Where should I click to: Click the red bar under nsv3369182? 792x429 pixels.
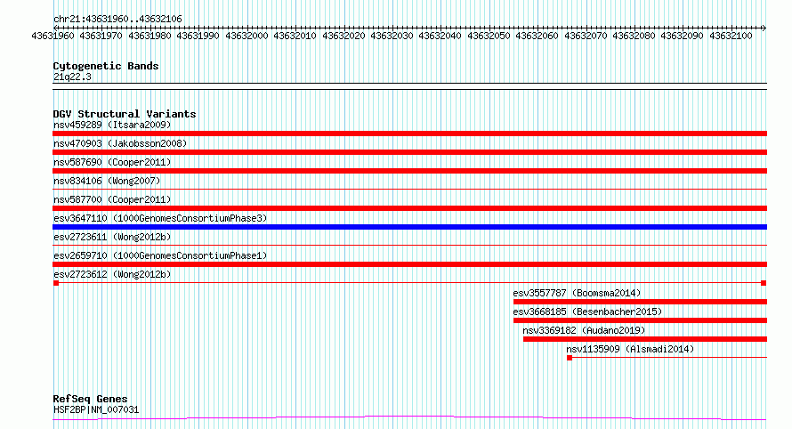click(x=645, y=339)
